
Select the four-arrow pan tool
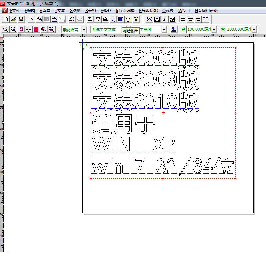(29, 29)
